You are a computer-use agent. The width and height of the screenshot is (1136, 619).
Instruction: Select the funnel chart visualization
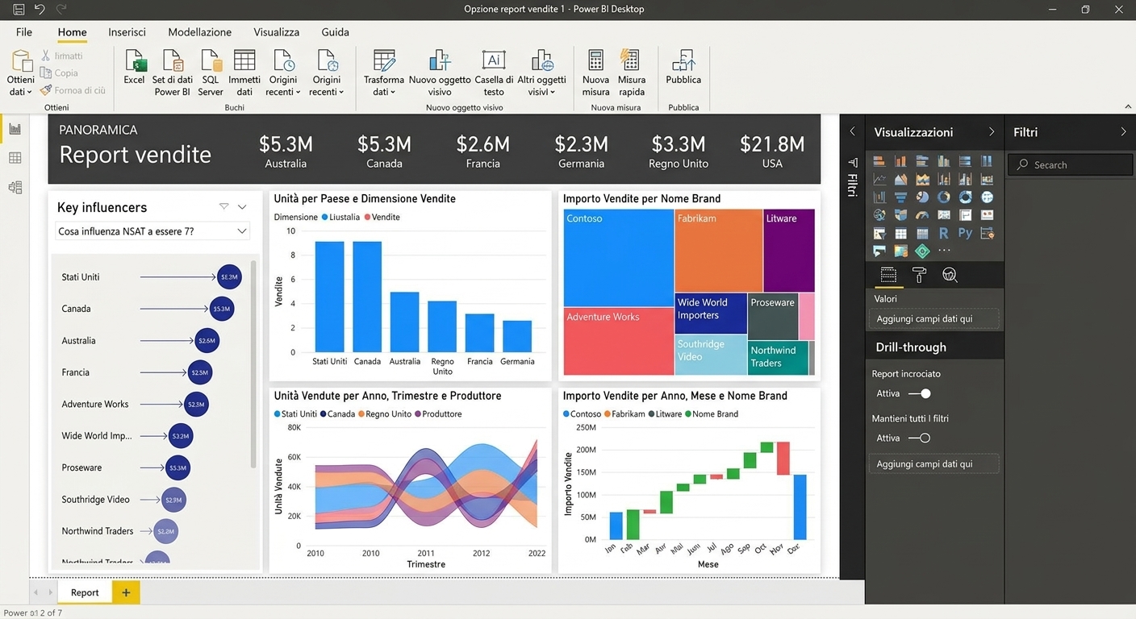coord(900,197)
